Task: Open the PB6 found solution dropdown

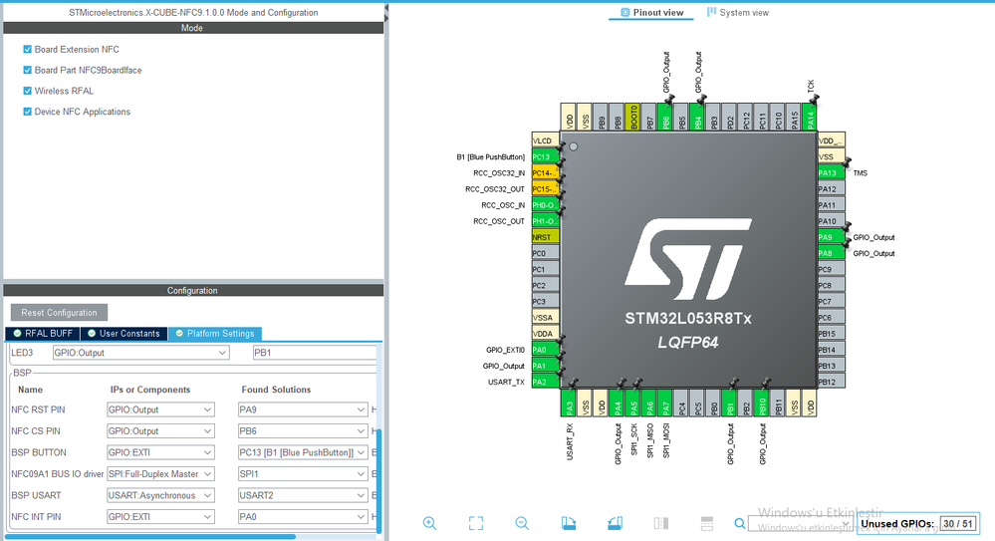Action: [x=303, y=431]
